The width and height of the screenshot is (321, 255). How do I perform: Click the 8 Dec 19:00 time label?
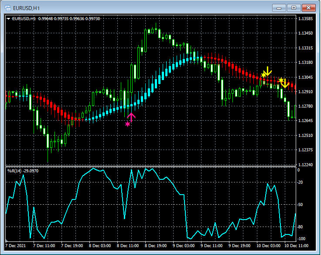click(156, 245)
